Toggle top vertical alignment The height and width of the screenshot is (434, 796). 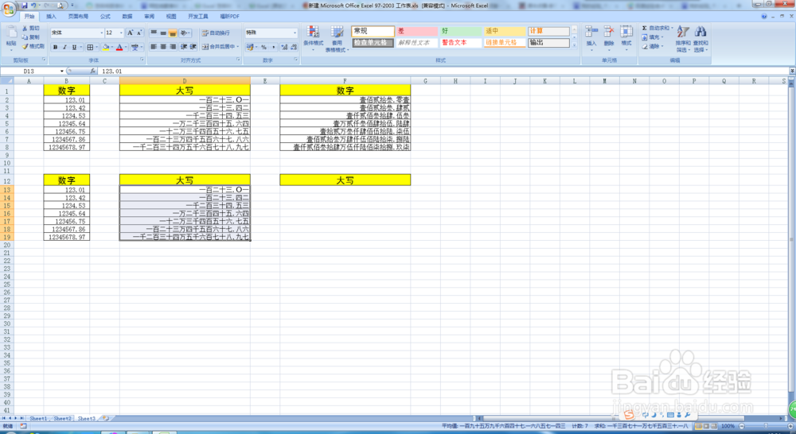154,33
